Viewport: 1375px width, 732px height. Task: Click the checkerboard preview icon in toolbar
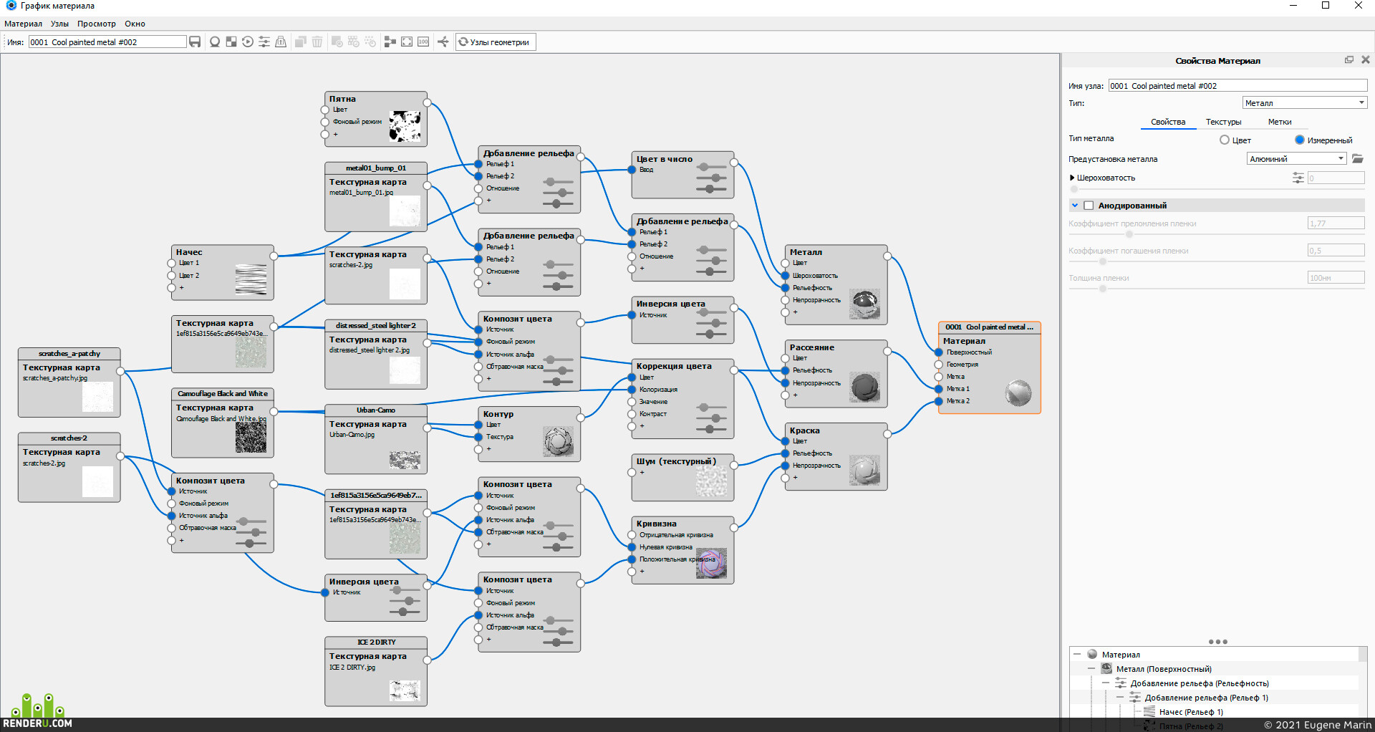pyautogui.click(x=231, y=42)
